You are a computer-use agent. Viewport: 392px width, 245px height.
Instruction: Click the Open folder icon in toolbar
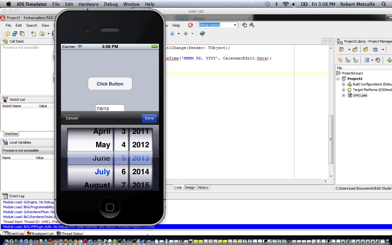click(x=42, y=34)
